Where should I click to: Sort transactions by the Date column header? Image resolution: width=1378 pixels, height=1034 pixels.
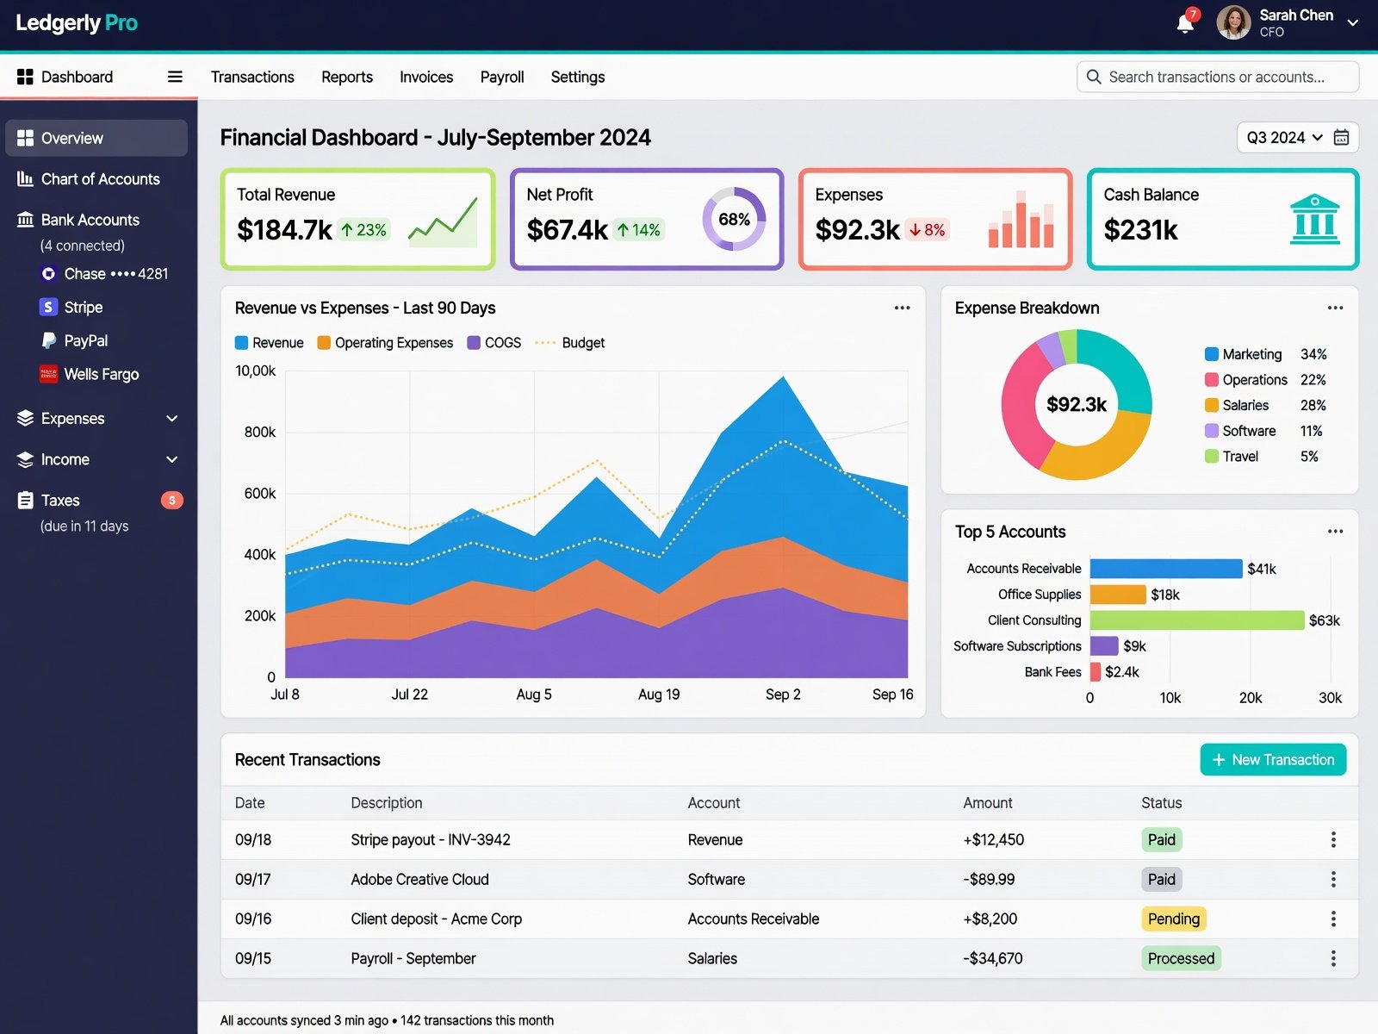coord(250,803)
